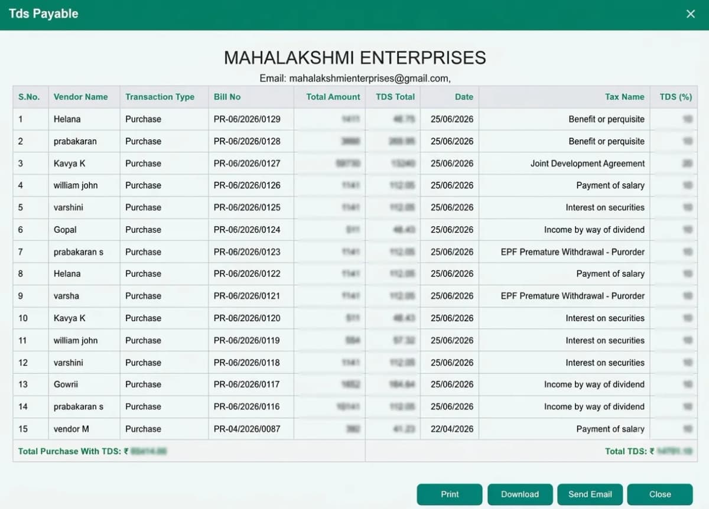Select bill number PR-06/2026/0129
This screenshot has width=709, height=509.
[x=247, y=119]
